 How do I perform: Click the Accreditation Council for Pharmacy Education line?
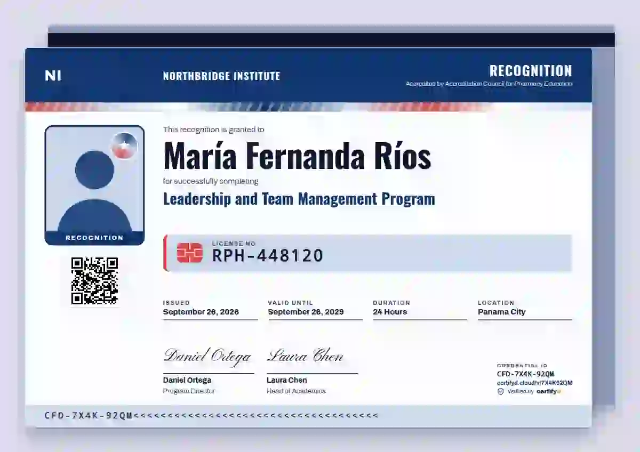[489, 84]
